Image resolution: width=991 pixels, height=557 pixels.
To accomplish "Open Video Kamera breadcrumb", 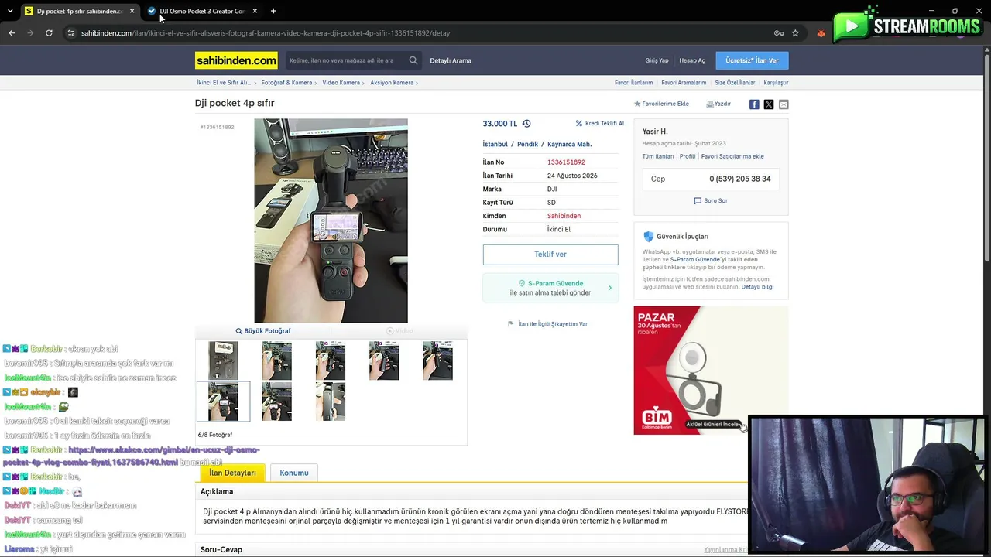I will [341, 83].
